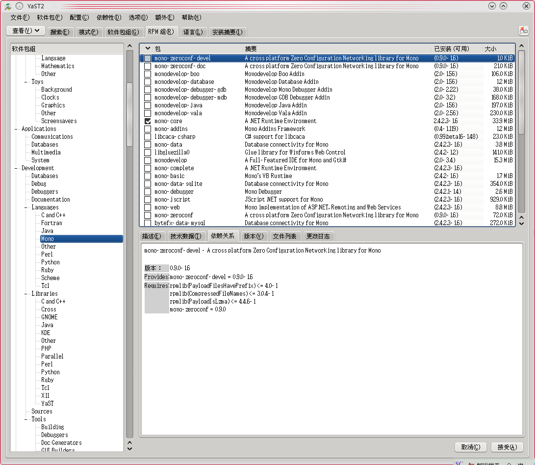This screenshot has height=465, width=535.
Task: Sort packages by 大小 column header
Action: [x=499, y=49]
